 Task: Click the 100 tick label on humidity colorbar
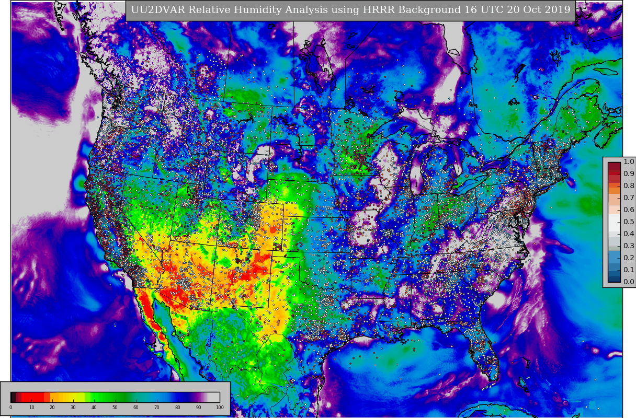click(x=220, y=408)
